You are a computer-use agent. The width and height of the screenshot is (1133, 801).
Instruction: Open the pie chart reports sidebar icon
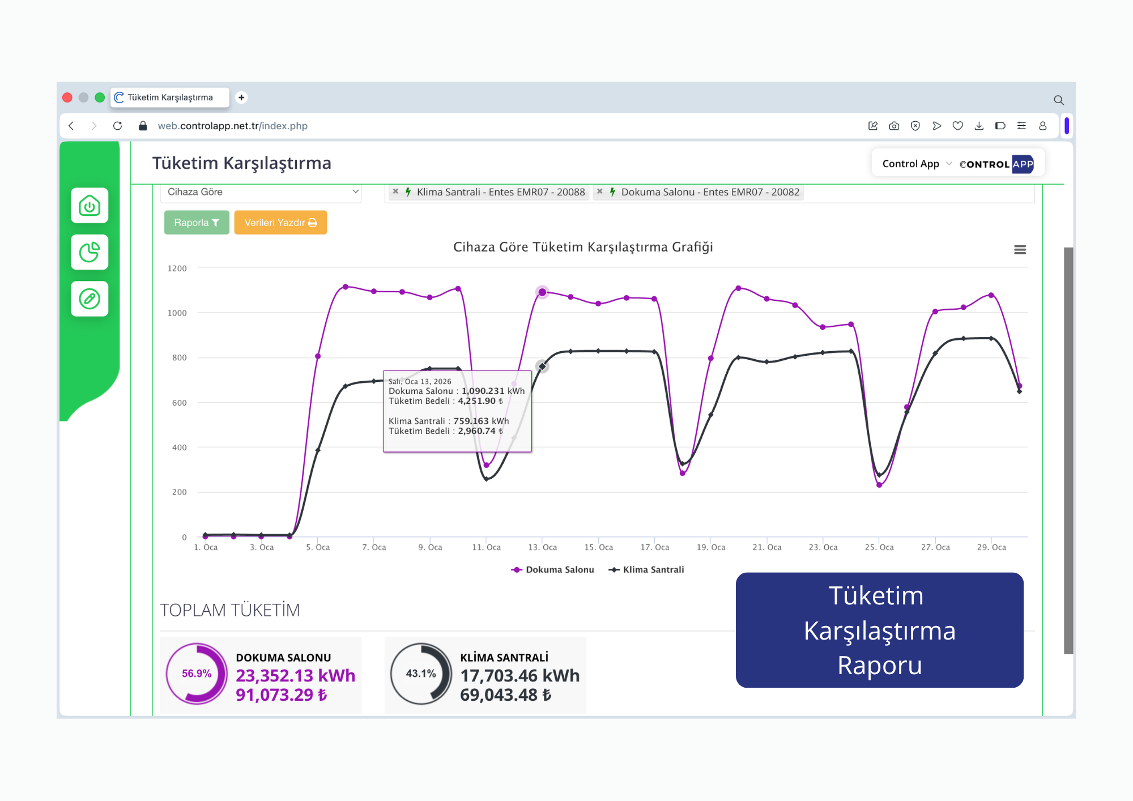(x=90, y=252)
